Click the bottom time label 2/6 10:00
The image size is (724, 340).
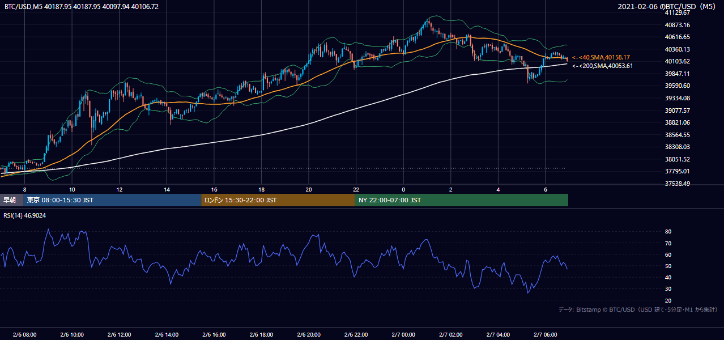[72, 335]
